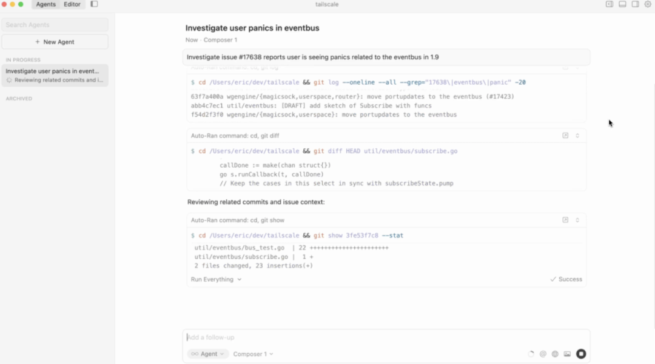This screenshot has width=655, height=364.
Task: Click 'Auto-Ran command: cd, git diff' header
Action: pos(235,136)
